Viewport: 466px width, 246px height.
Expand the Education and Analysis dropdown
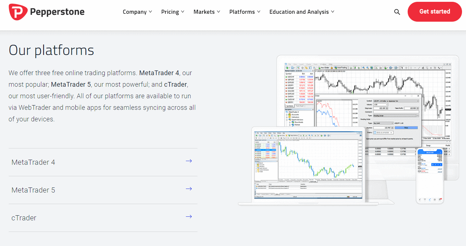tap(332, 12)
